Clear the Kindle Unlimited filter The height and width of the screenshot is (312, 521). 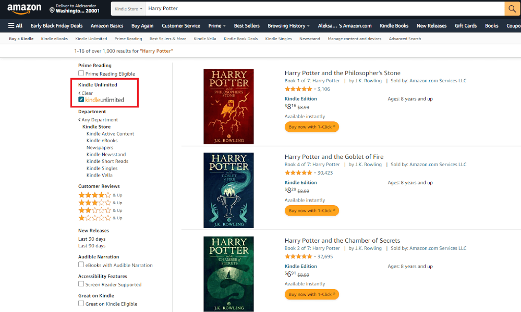(86, 93)
